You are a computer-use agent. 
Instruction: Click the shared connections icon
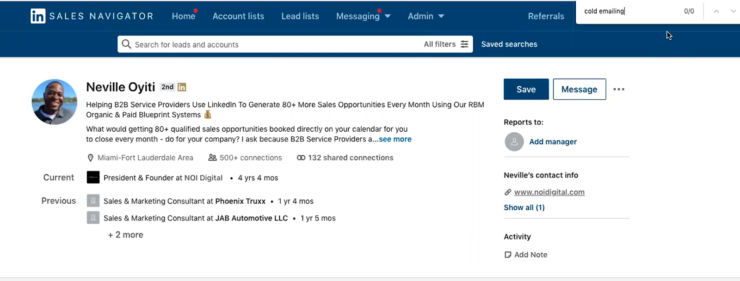click(301, 158)
